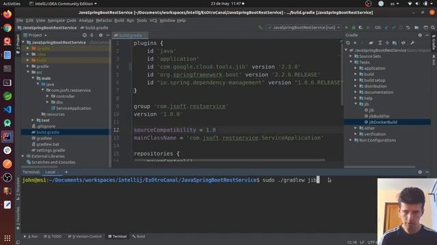
Task: Click the Activities button in top bar
Action: 12,3
